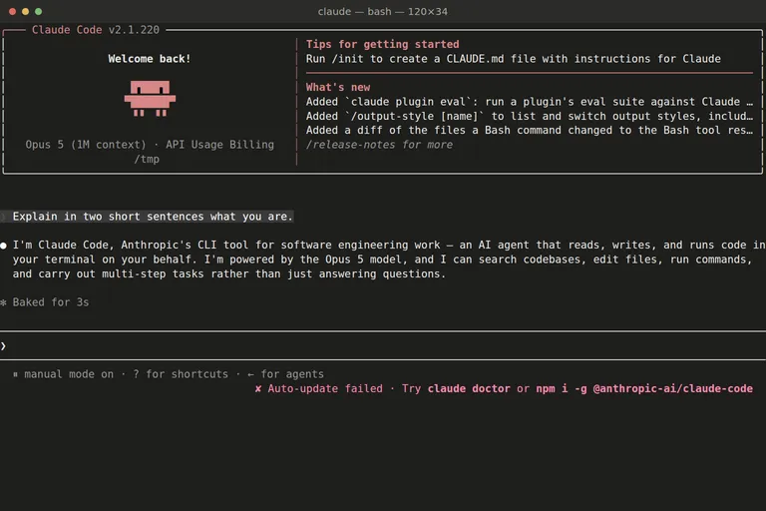The image size is (766, 511).
Task: Click the '? for shortcuts' hint
Action: click(x=181, y=374)
